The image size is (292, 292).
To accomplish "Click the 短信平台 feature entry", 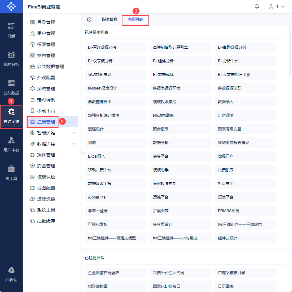I will pyautogui.click(x=245, y=197).
